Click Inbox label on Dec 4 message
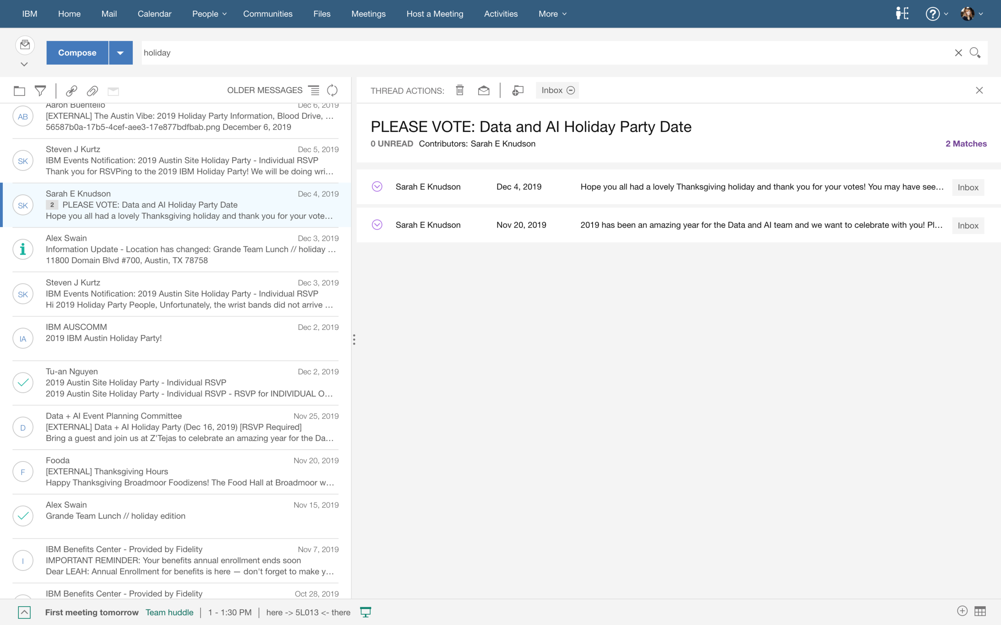The width and height of the screenshot is (1001, 625). (x=968, y=187)
